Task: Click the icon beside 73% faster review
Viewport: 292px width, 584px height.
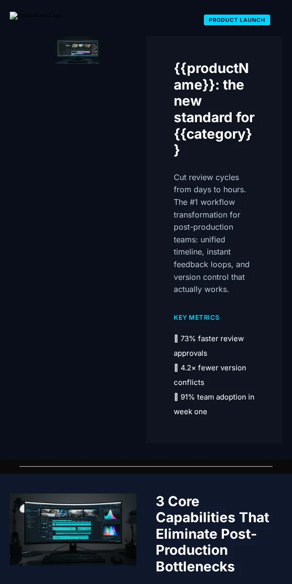Action: (x=176, y=339)
